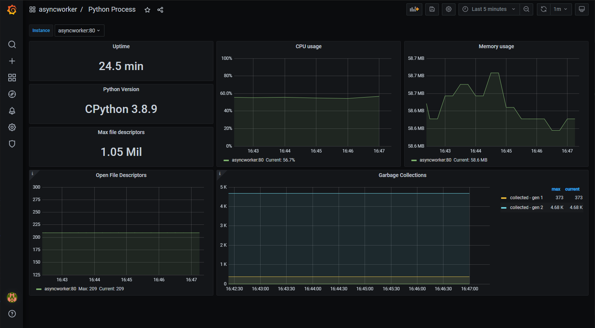Open the Last 5 minutes time picker

point(489,9)
